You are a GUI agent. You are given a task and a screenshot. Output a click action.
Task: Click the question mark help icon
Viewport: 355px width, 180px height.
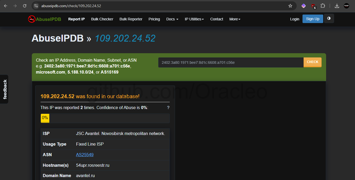(x=168, y=108)
